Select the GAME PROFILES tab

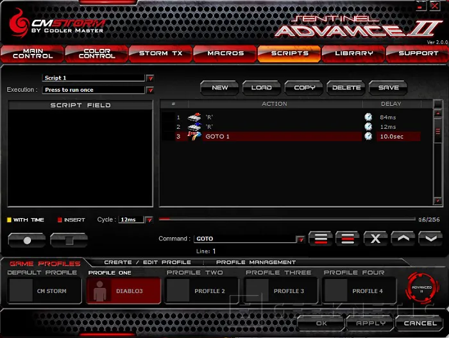(x=45, y=264)
